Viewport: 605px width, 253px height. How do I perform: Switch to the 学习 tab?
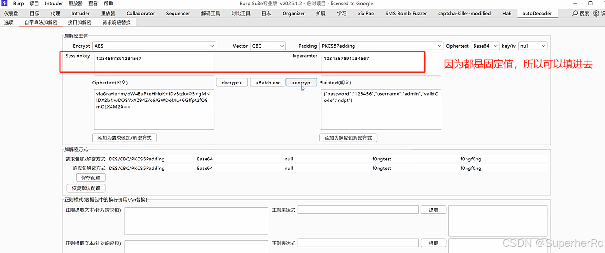click(342, 14)
